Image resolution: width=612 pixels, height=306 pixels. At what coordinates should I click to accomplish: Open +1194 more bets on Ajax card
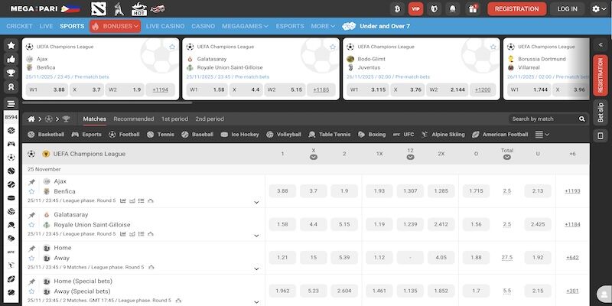click(161, 90)
